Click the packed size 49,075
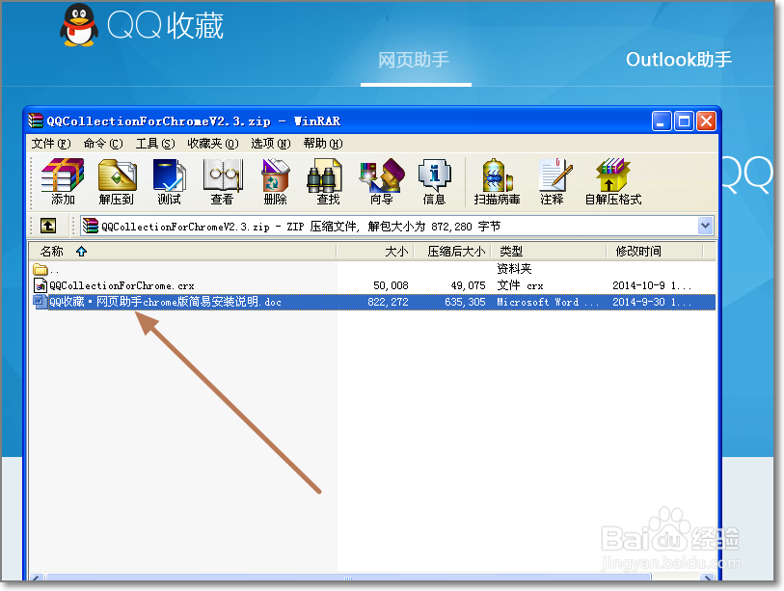This screenshot has width=784, height=591. [x=468, y=285]
